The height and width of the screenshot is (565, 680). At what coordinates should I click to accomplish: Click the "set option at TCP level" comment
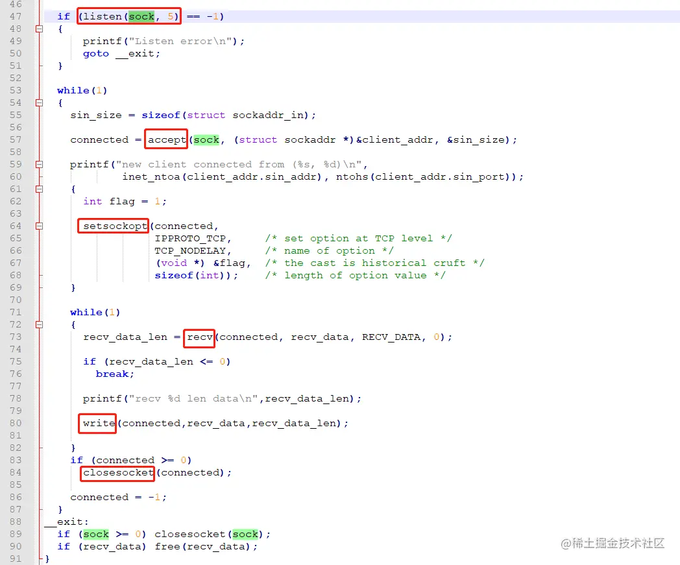click(x=359, y=239)
